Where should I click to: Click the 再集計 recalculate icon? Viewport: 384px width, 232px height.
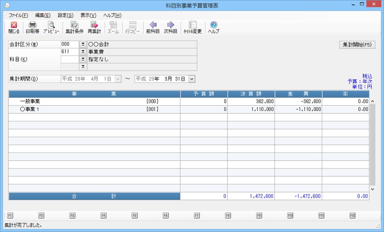pyautogui.click(x=94, y=27)
